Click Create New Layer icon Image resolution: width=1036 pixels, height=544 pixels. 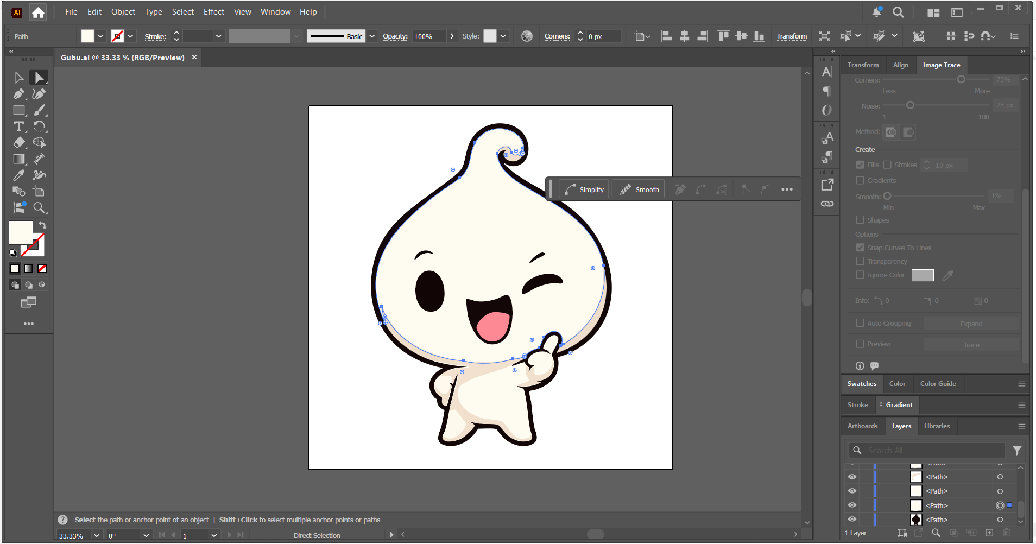click(989, 533)
